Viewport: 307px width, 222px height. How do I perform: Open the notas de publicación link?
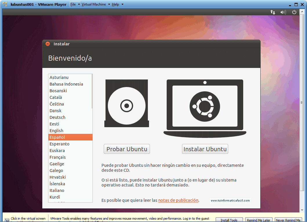point(178,200)
